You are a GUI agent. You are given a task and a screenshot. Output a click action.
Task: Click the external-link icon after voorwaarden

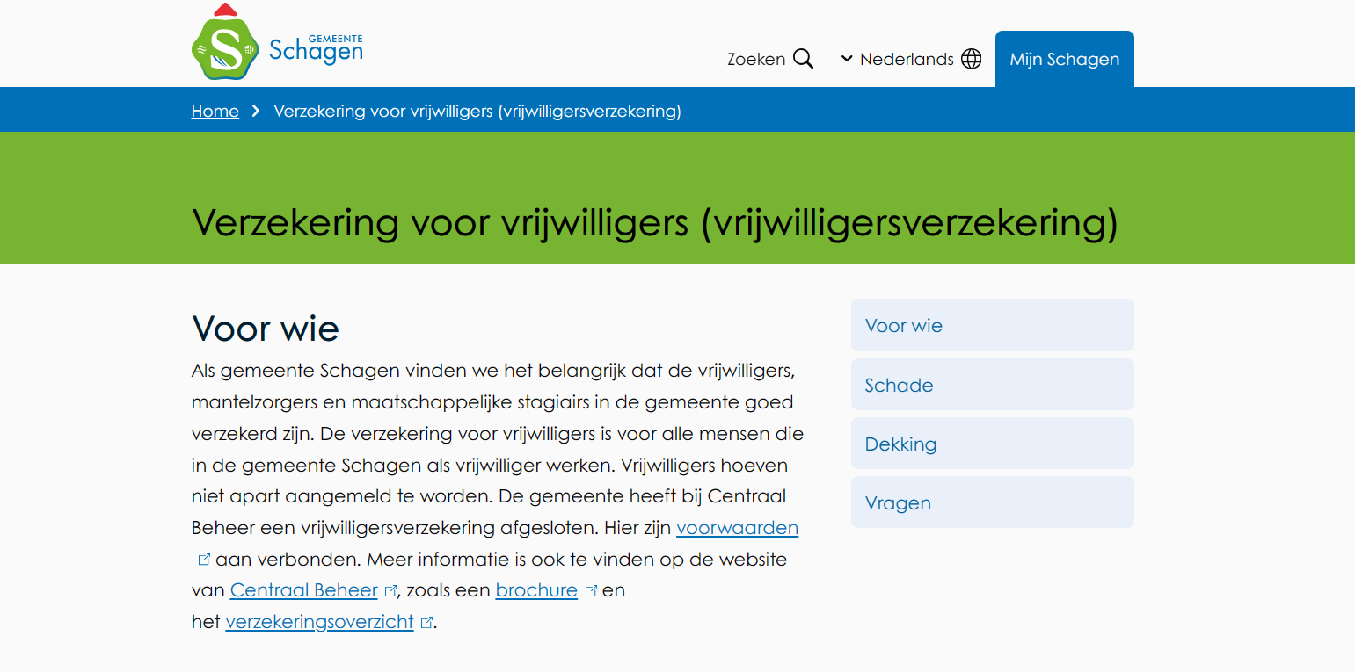coord(204,559)
